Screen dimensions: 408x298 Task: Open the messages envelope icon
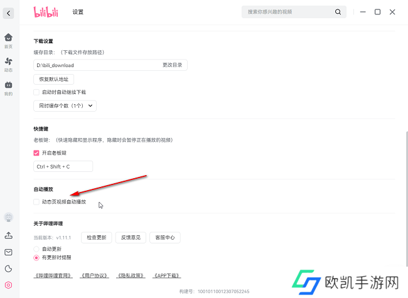coord(8,252)
